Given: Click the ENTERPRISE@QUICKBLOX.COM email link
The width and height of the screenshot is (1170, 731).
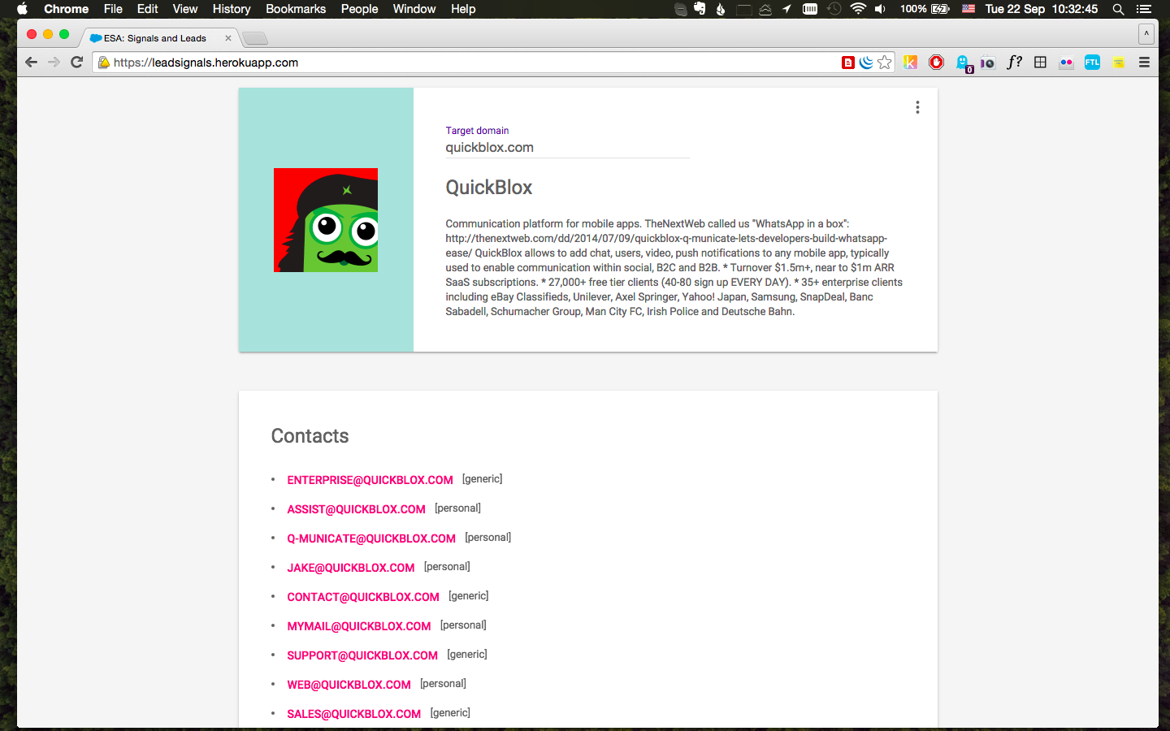Looking at the screenshot, I should (370, 480).
